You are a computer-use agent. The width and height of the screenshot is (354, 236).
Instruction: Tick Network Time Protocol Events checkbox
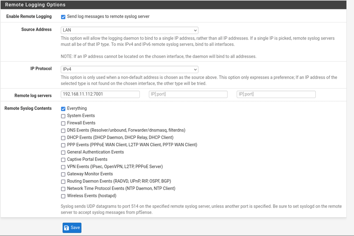click(63, 189)
